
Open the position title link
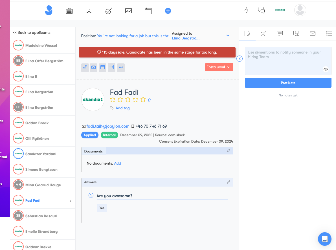coord(133,36)
